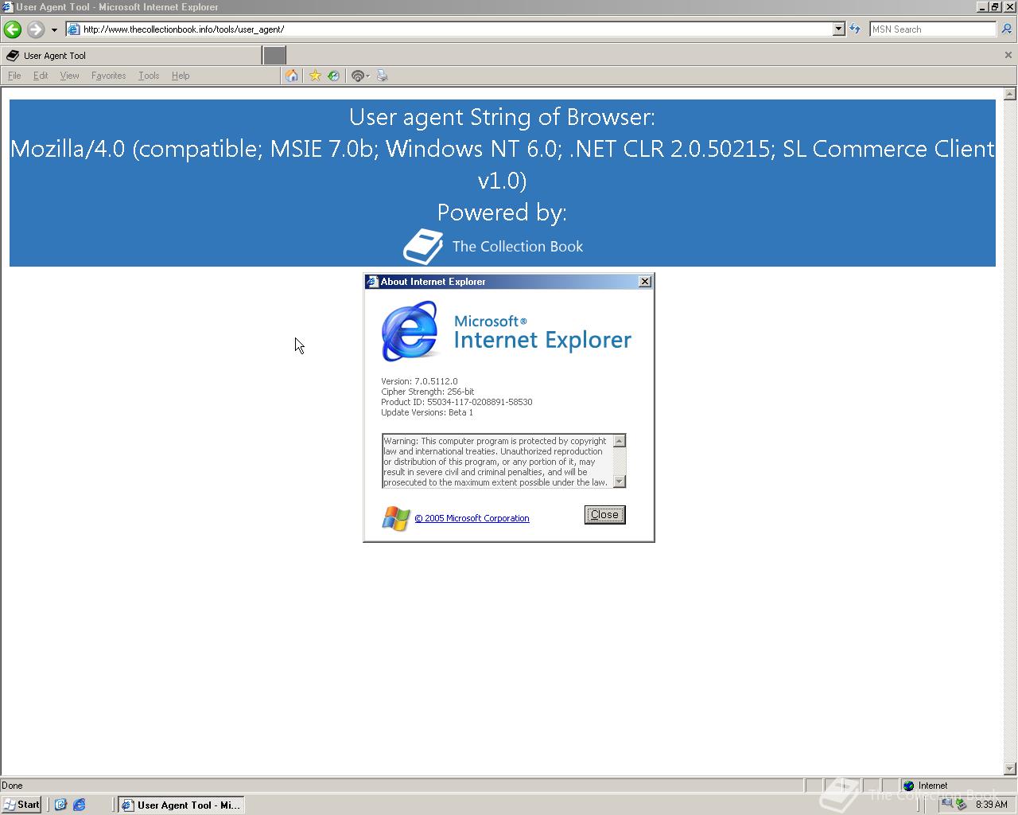This screenshot has height=815, width=1018.
Task: Click the Internet Explorer logo in dialog
Action: click(x=410, y=331)
